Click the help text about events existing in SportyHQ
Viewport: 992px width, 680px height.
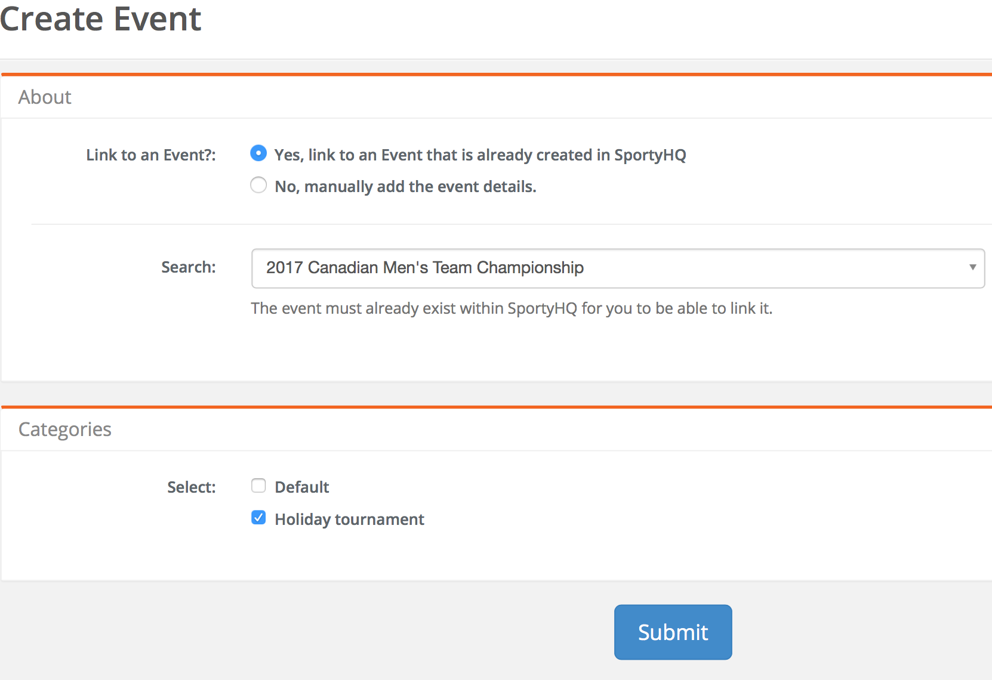[512, 308]
